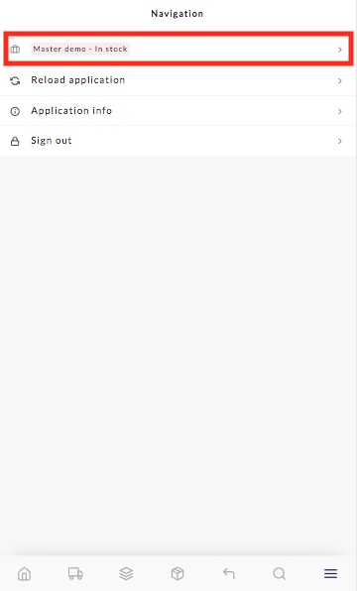
Task: Click the Master demo - In stock badge
Action: coord(80,49)
